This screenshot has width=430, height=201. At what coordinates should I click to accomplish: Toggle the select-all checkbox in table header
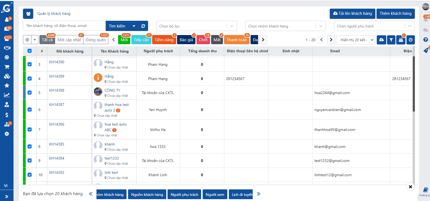coord(30,51)
